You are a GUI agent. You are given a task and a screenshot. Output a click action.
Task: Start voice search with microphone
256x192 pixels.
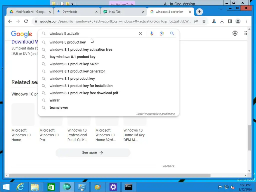152,33
